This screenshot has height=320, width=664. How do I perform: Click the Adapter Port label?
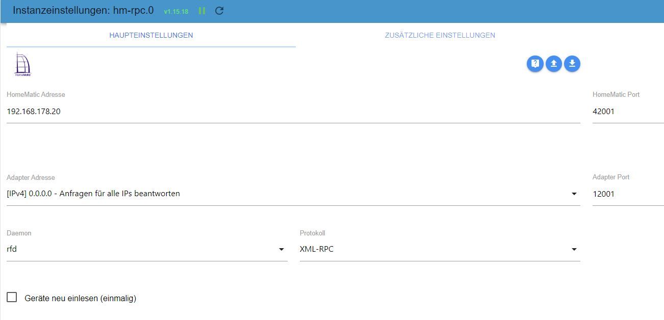coord(611,177)
